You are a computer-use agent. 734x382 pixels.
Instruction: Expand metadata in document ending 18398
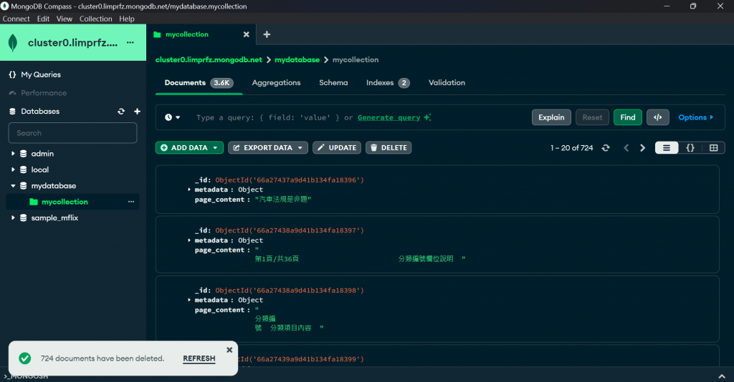click(x=189, y=300)
